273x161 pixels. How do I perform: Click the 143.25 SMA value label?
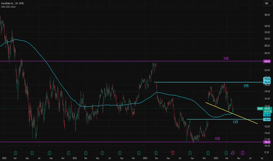coord(267,115)
